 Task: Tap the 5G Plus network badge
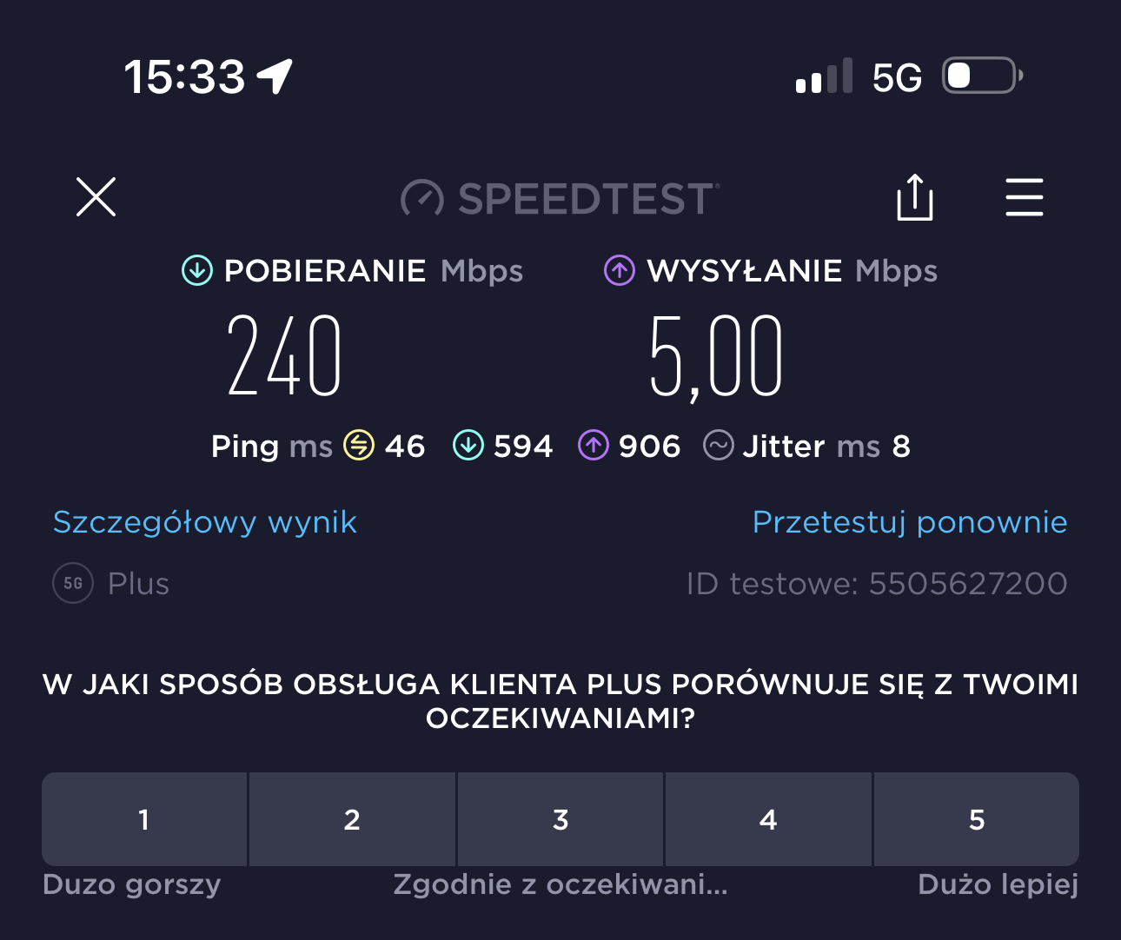73,583
